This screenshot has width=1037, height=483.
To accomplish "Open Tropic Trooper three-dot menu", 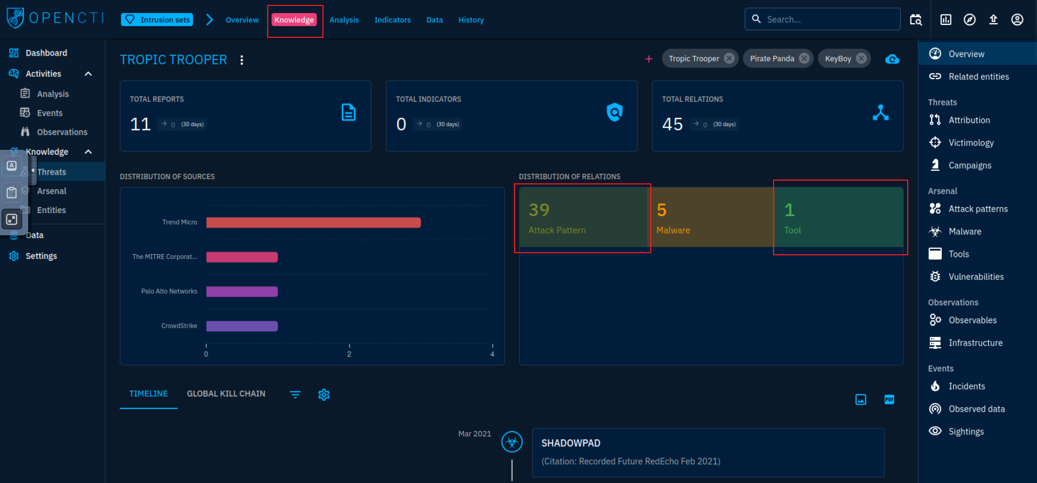I will coord(242,60).
